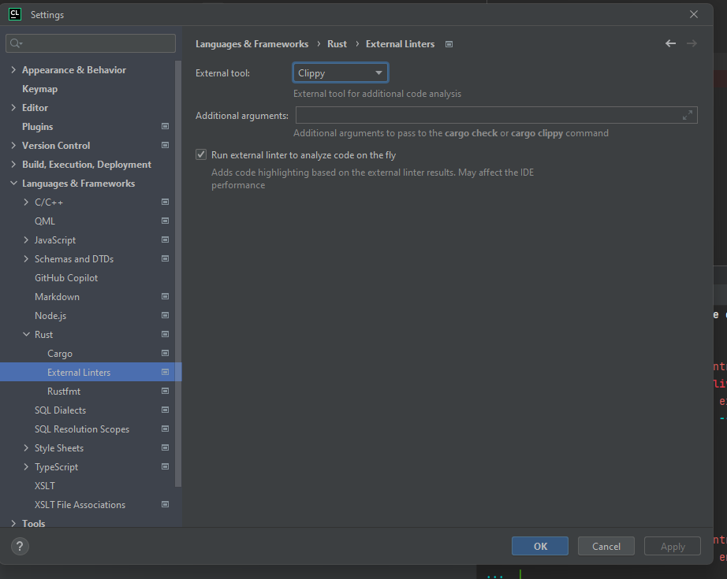Image resolution: width=727 pixels, height=579 pixels.
Task: Open help via the question mark icon
Action: coord(19,546)
